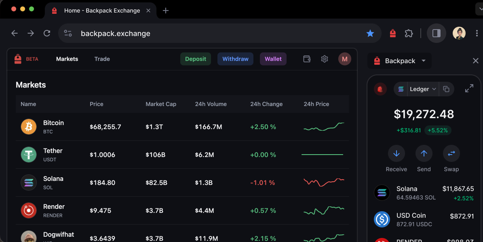Viewport: 483px width, 242px height.
Task: Open the wallet icon in exchange header
Action: [x=307, y=59]
